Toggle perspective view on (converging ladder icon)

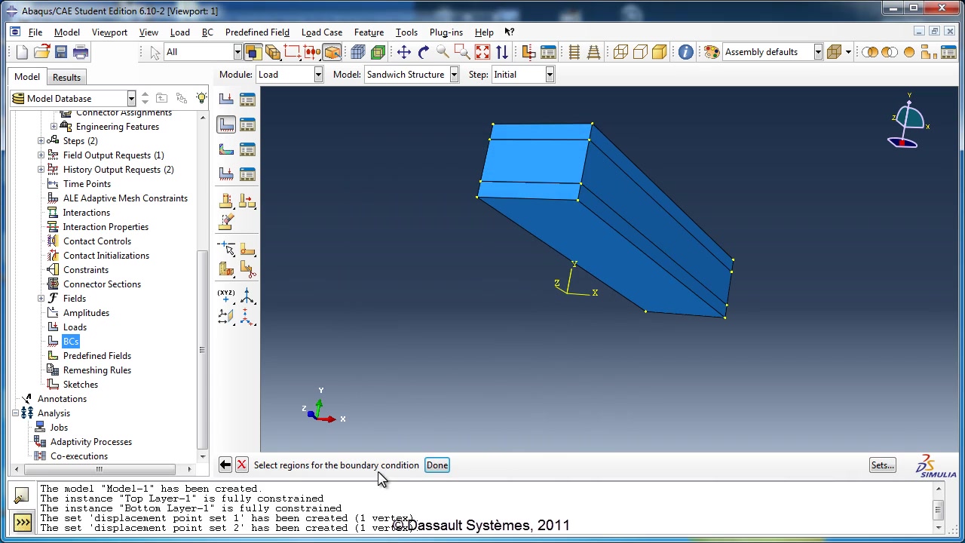click(594, 52)
